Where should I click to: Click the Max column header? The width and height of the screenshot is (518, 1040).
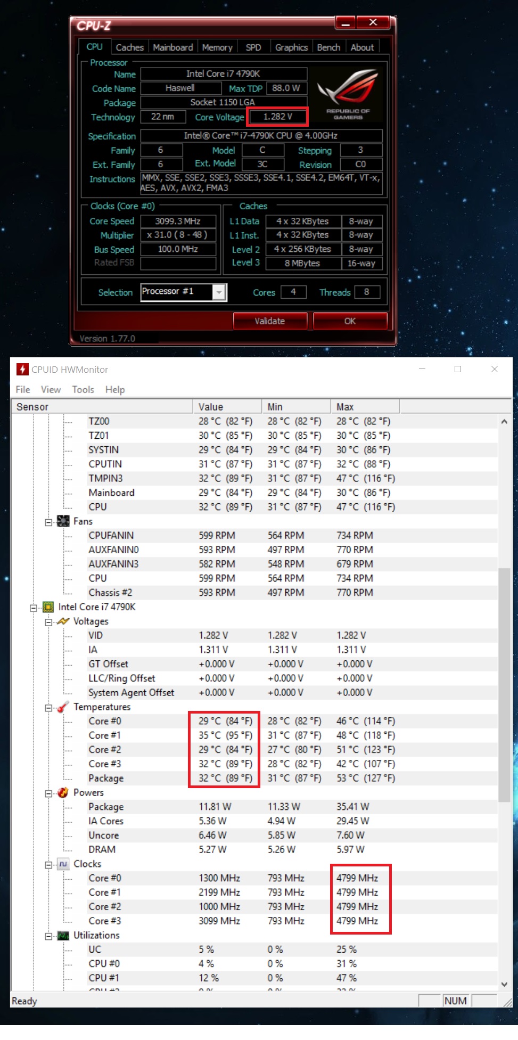point(365,406)
